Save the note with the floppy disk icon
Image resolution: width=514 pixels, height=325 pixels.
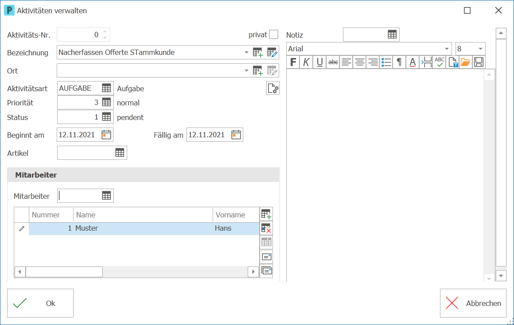(x=479, y=62)
